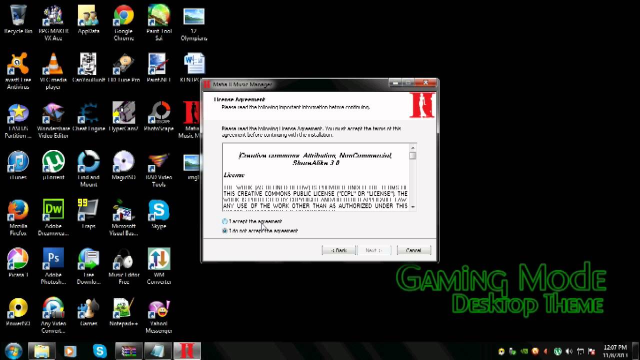Image resolution: width=640 pixels, height=360 pixels.
Task: Launch VLC media player from desktop
Action: [53, 71]
